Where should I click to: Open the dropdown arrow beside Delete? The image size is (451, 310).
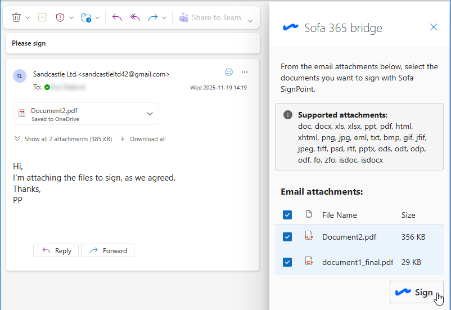click(x=28, y=17)
